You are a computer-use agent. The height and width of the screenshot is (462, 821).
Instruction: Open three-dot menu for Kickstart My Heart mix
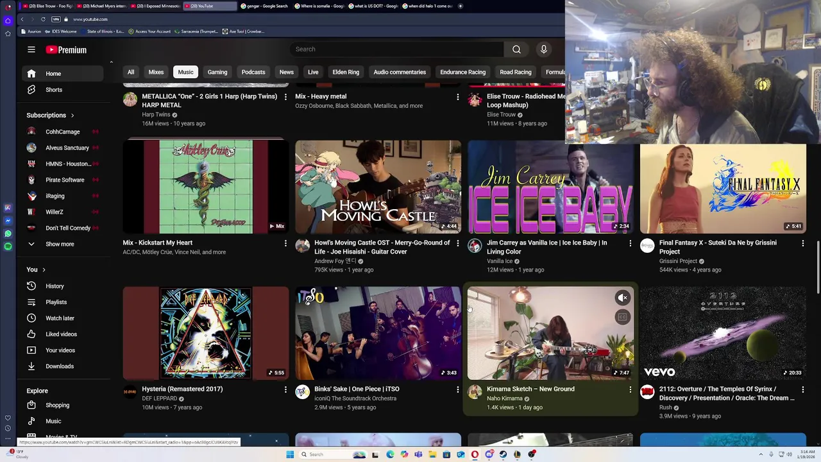[x=285, y=243]
